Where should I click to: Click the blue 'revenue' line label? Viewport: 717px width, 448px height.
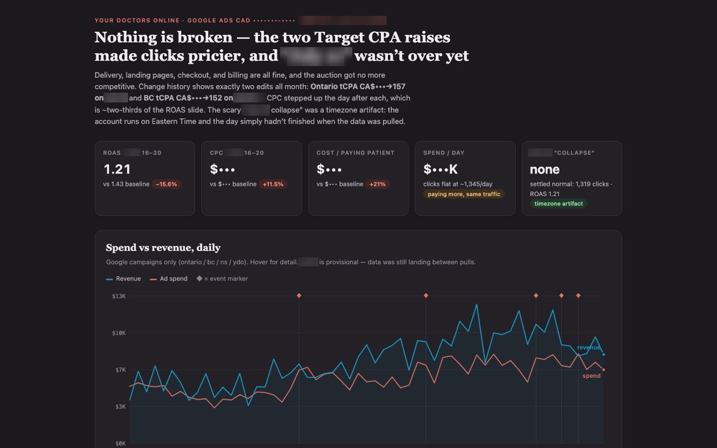589,348
